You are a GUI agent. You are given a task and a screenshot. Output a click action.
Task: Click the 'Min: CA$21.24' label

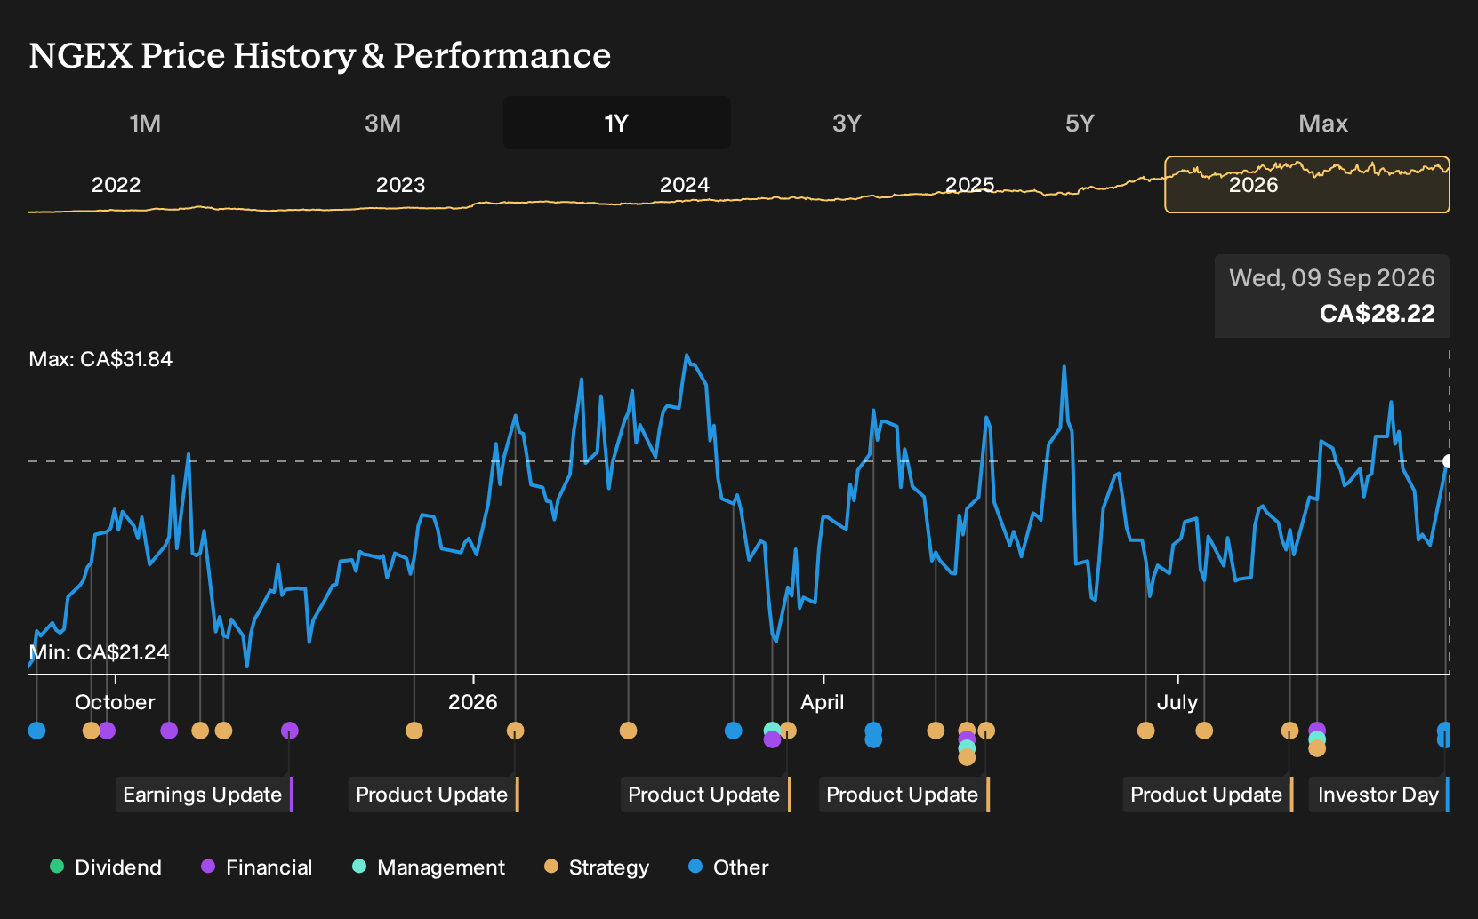click(99, 652)
